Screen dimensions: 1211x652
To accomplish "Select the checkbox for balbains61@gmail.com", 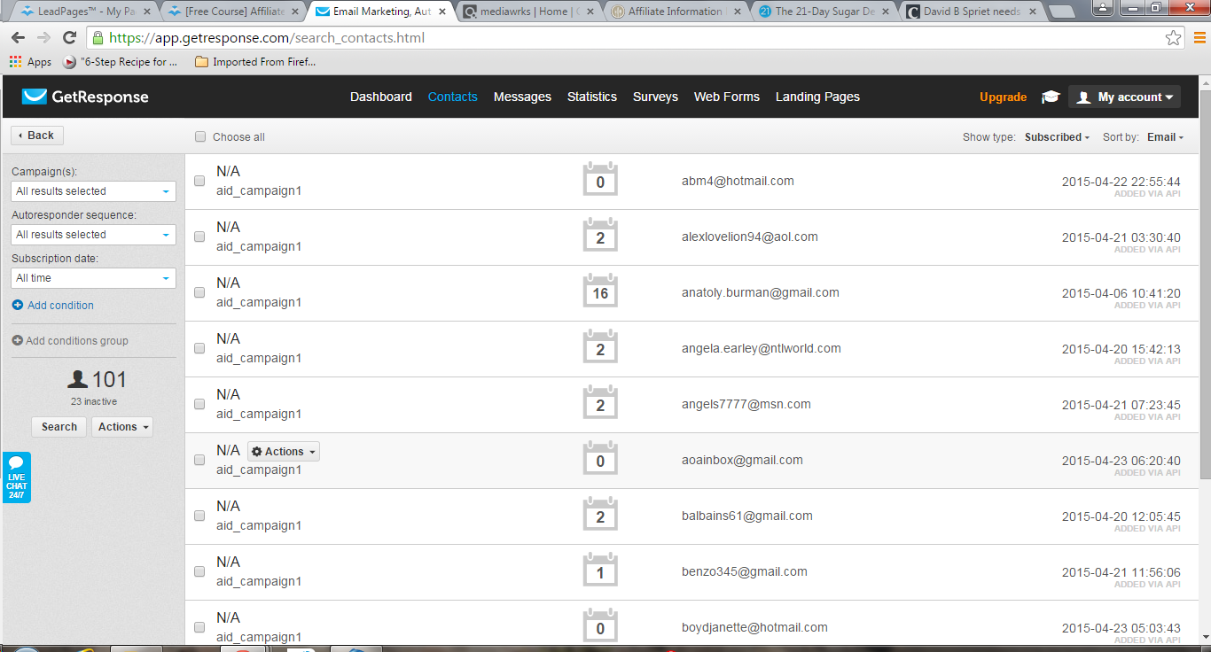I will point(199,516).
